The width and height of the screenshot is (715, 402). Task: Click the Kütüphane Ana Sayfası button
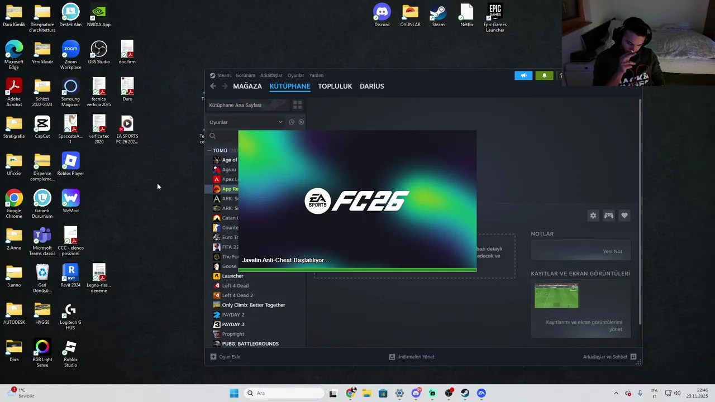[x=247, y=105]
